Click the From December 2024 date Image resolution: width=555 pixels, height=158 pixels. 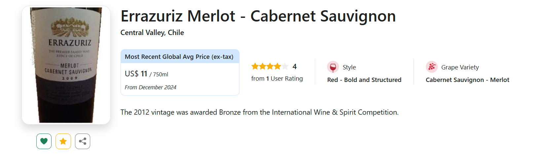(x=150, y=87)
